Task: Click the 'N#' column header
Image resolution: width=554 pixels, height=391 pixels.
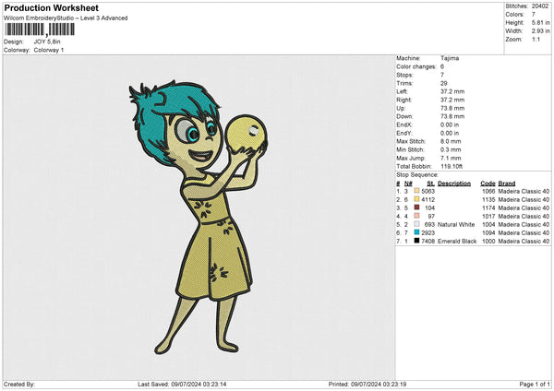Action: point(408,184)
